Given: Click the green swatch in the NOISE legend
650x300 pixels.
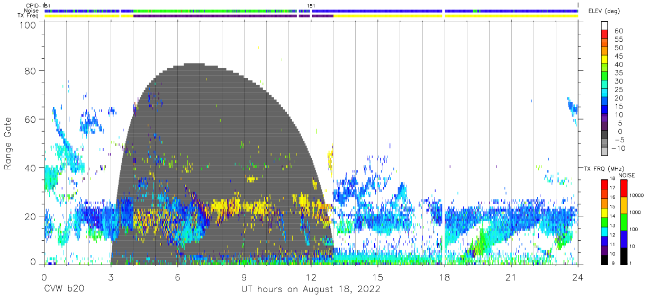Looking at the screenshot, I should (x=623, y=222).
